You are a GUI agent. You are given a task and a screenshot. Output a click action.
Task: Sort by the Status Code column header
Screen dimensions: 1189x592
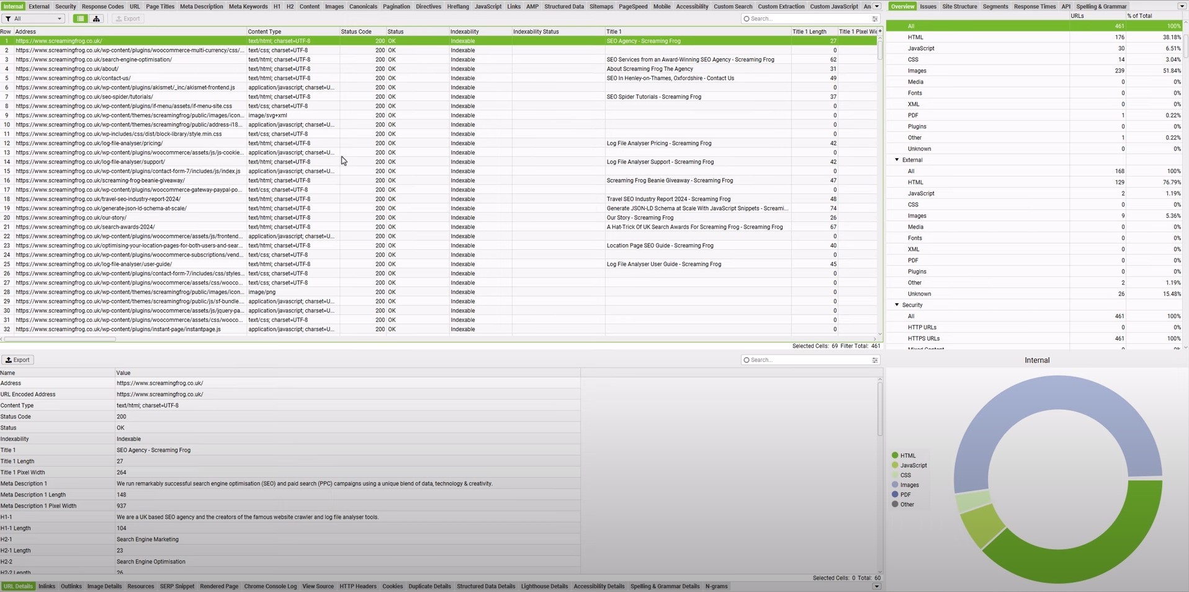[356, 32]
